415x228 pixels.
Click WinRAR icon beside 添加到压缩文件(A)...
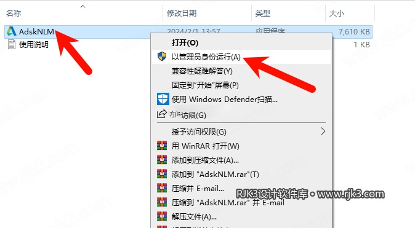coord(162,160)
